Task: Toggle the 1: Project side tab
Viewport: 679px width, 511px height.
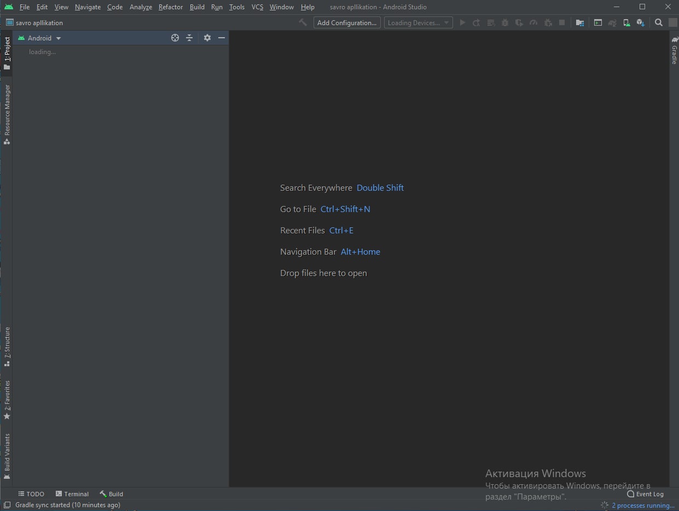Action: [7, 54]
